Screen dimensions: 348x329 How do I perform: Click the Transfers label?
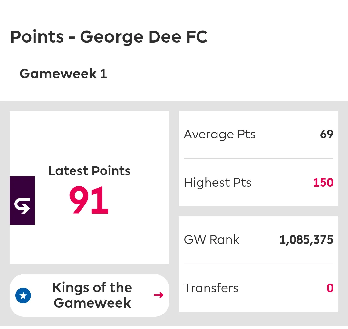point(211,288)
